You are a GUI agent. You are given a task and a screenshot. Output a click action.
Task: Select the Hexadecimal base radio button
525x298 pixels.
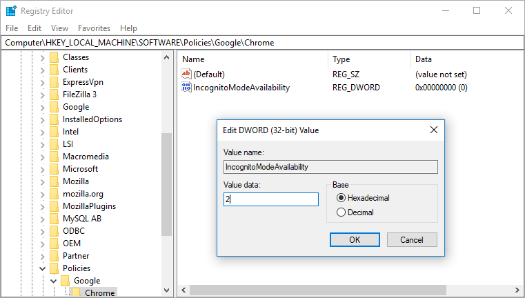click(x=341, y=198)
